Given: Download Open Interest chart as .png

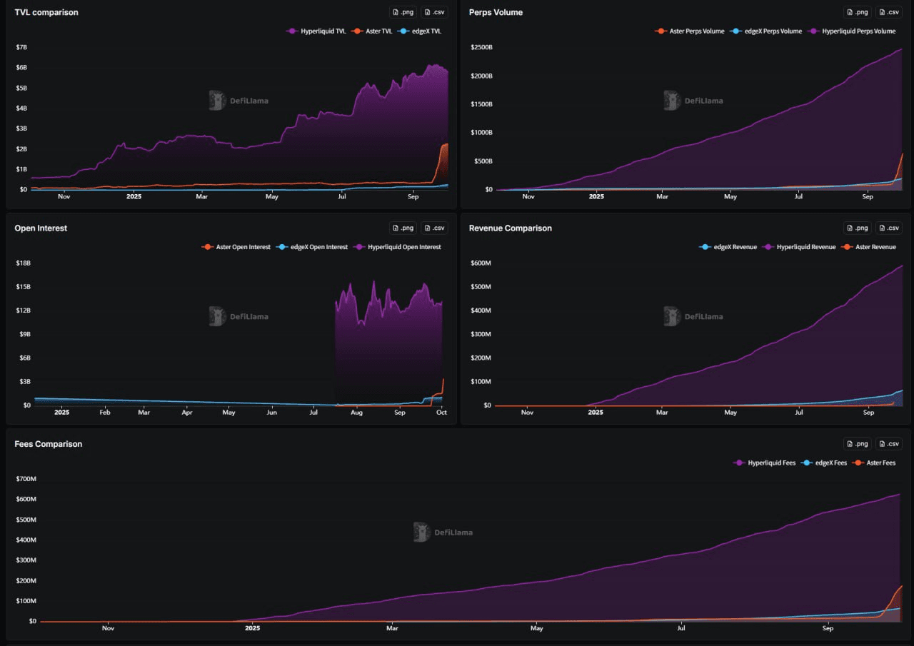Looking at the screenshot, I should 403,228.
